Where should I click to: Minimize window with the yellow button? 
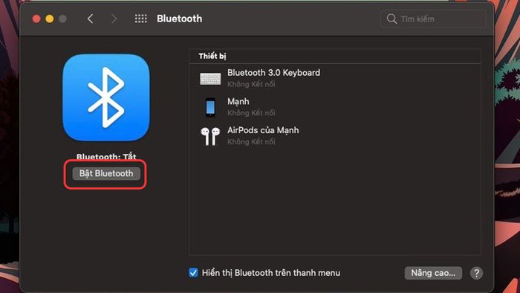coord(50,19)
